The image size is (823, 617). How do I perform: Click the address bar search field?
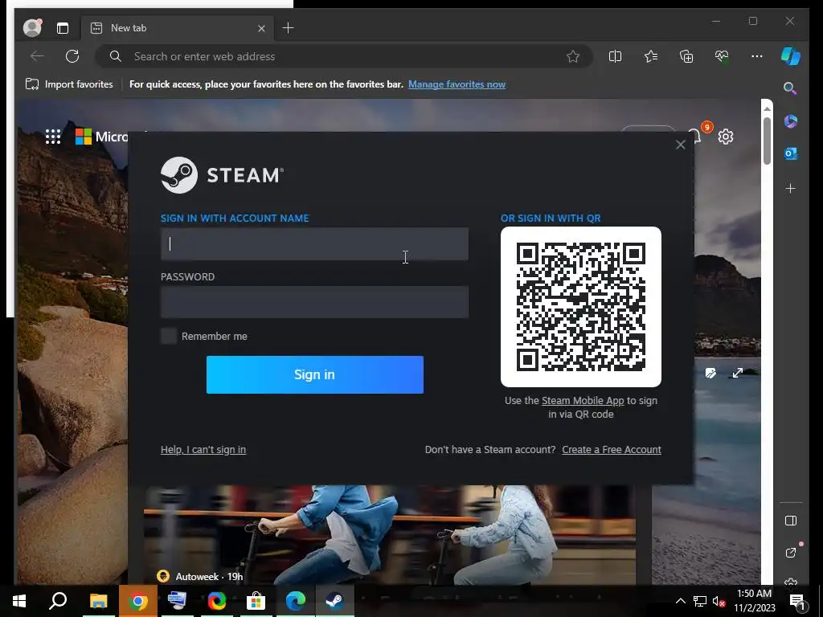point(344,56)
